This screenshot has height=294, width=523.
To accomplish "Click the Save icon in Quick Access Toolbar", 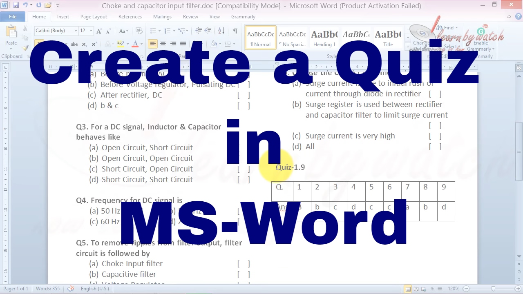I will point(16,5).
